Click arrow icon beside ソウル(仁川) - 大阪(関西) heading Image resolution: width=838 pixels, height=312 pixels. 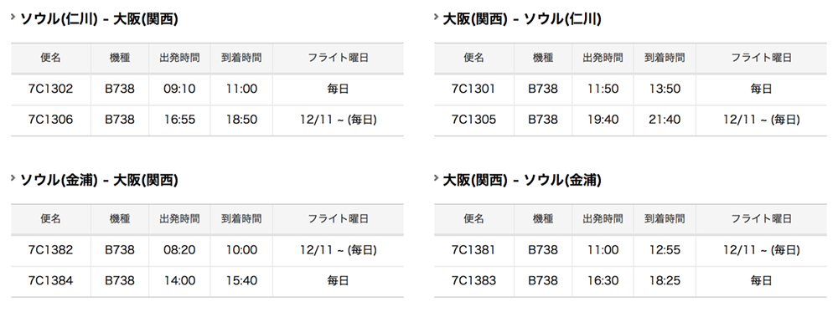click(x=13, y=17)
